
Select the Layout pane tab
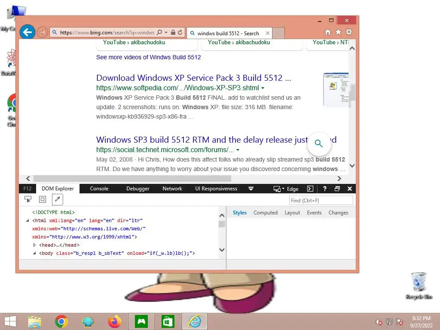coord(292,213)
